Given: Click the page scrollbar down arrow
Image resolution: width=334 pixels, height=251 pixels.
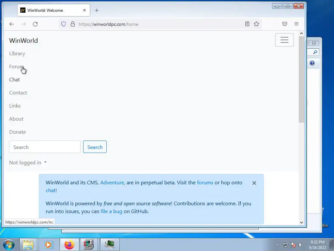Looking at the screenshot, I should 301,222.
